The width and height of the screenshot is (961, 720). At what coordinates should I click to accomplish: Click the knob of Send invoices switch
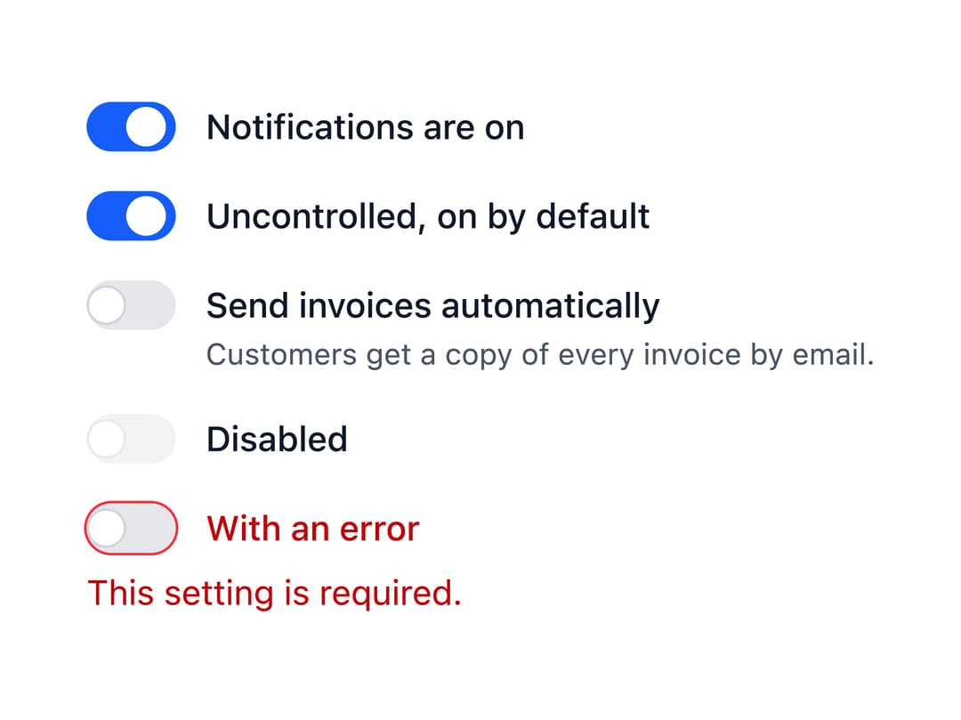[x=108, y=305]
